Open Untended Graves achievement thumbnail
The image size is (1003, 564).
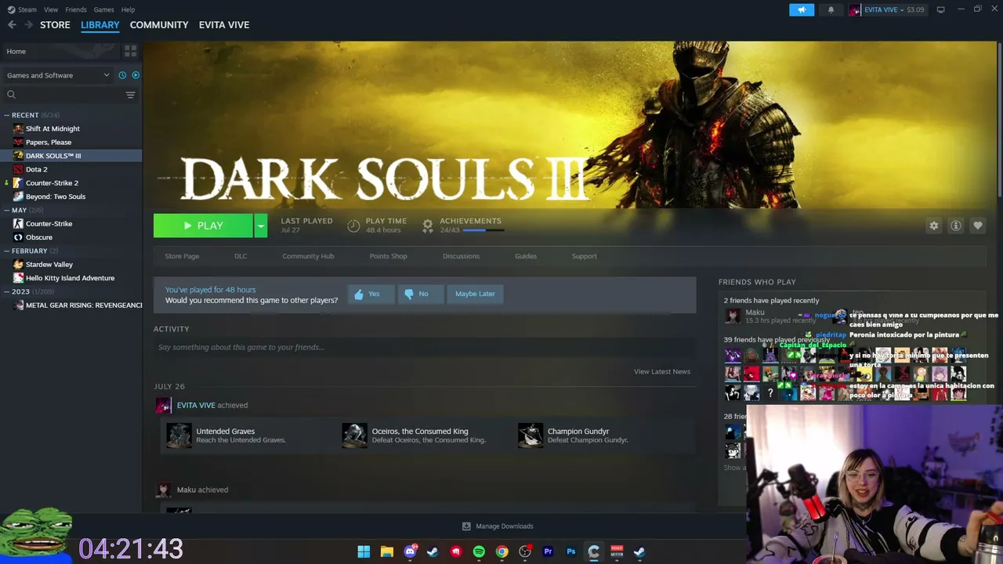click(x=179, y=436)
